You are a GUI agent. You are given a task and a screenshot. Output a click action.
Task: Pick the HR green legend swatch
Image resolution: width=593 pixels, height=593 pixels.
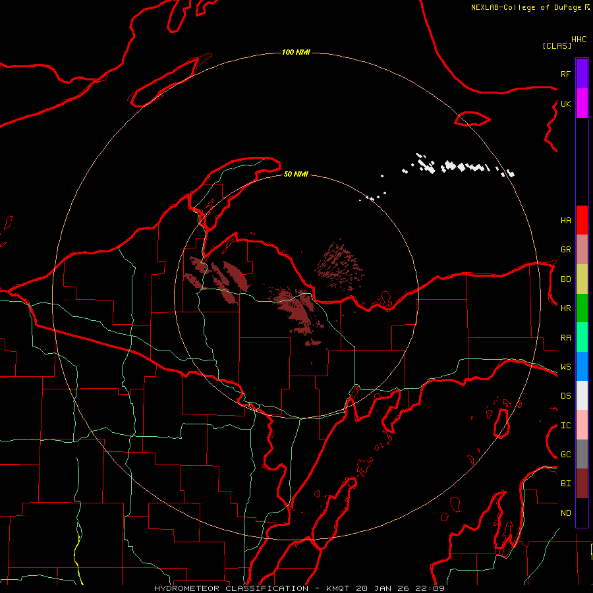click(582, 308)
